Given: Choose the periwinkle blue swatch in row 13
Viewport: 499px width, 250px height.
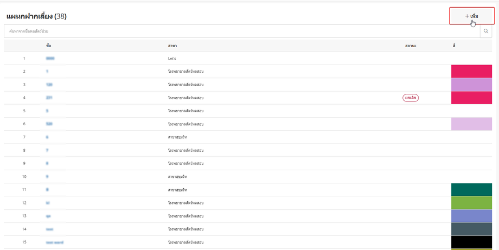Looking at the screenshot, I should pos(471,216).
